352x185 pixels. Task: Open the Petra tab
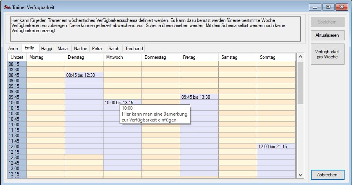[97, 49]
